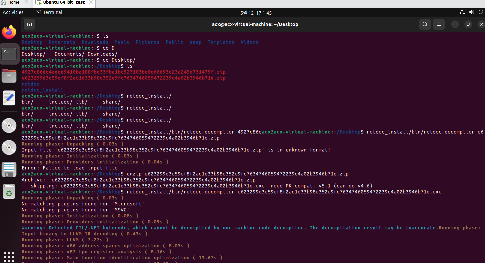Click the 'Downloads' directory name in ls output
The image size is (485, 263).
point(95,42)
